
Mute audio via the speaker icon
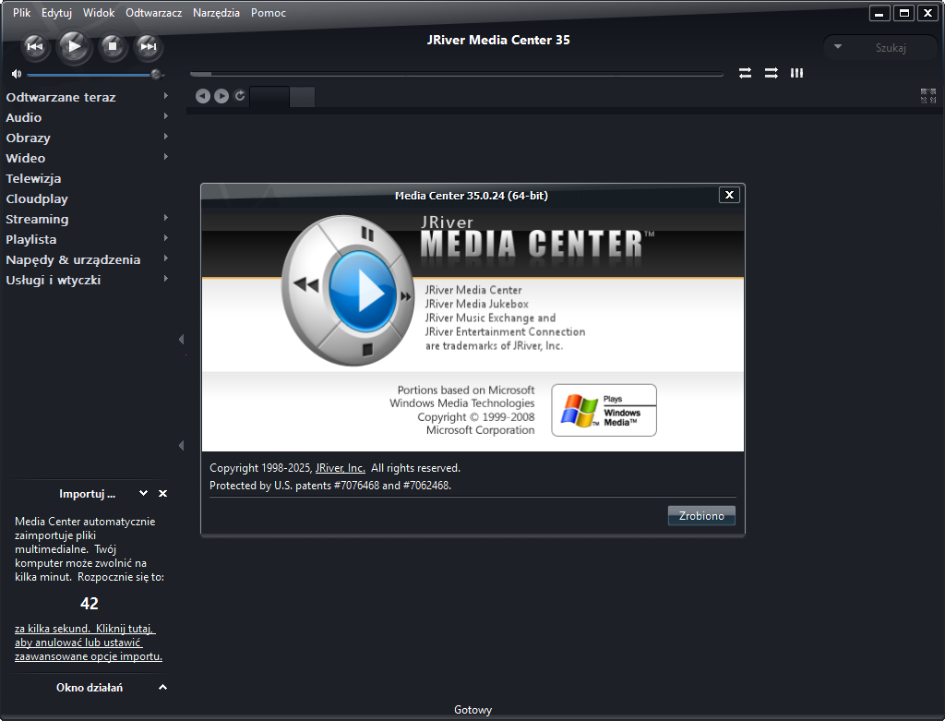pos(17,74)
